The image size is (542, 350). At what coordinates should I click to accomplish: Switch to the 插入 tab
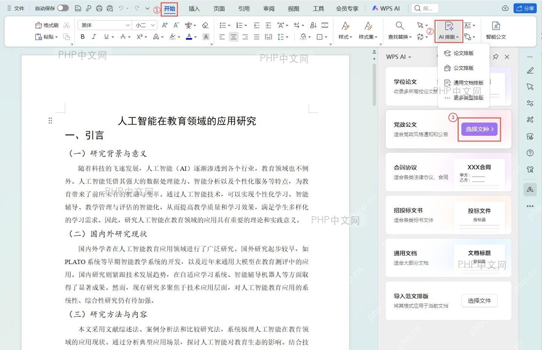pos(194,8)
